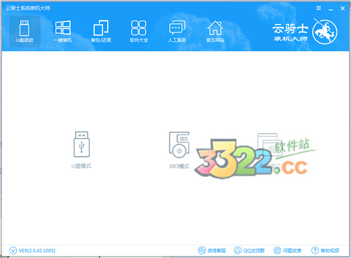This screenshot has width=351, height=258.
Task: Click the version check icon
Action: point(13,250)
